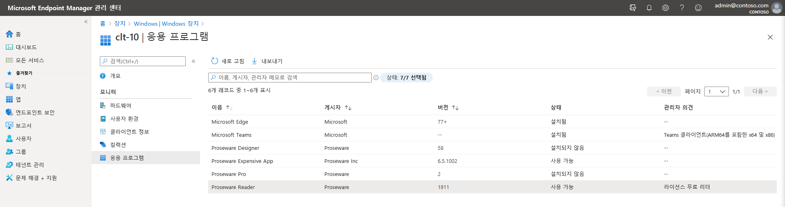Open the 페이지 number dropdown

point(717,91)
